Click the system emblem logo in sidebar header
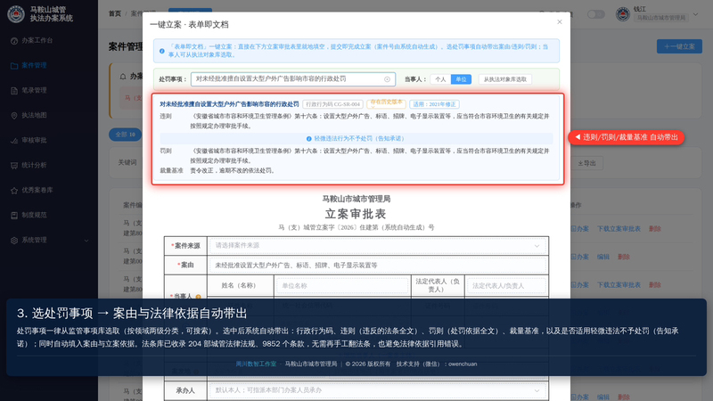 click(x=16, y=13)
